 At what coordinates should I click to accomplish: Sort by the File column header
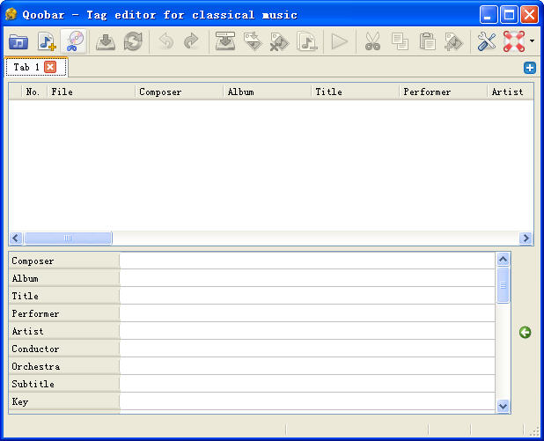(x=92, y=92)
